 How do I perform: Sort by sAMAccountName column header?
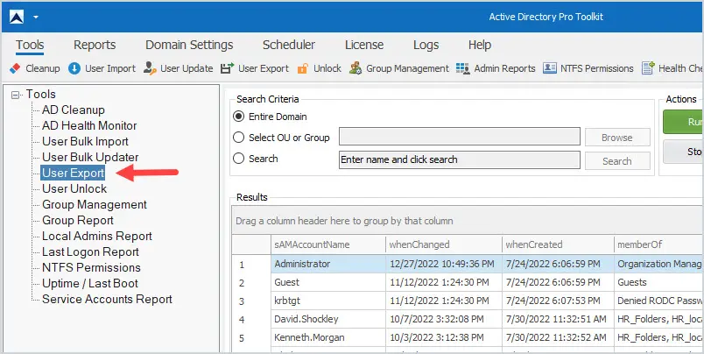328,244
